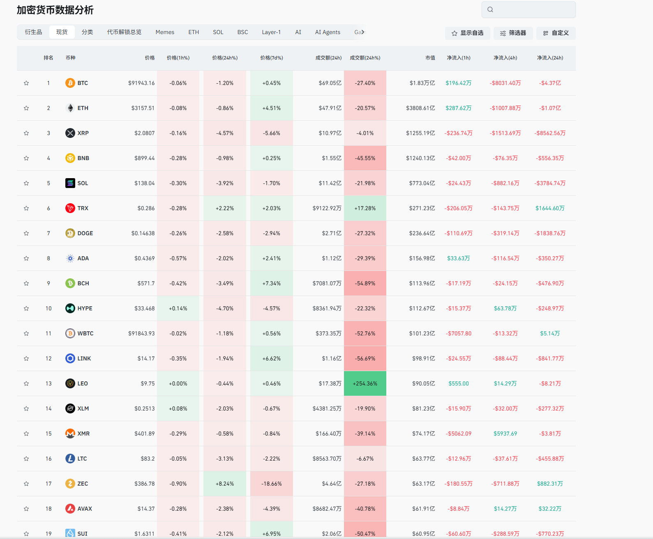
Task: Click the Monero XMR coin icon
Action: tap(70, 433)
